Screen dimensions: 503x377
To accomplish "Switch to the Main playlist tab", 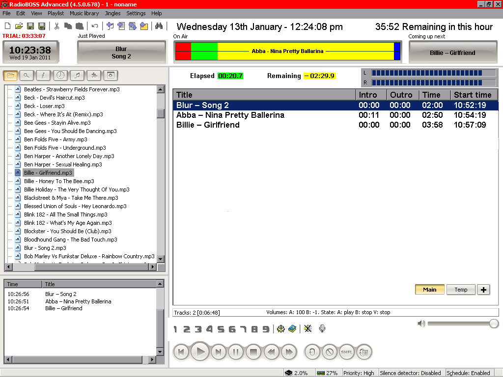I will pyautogui.click(x=429, y=290).
